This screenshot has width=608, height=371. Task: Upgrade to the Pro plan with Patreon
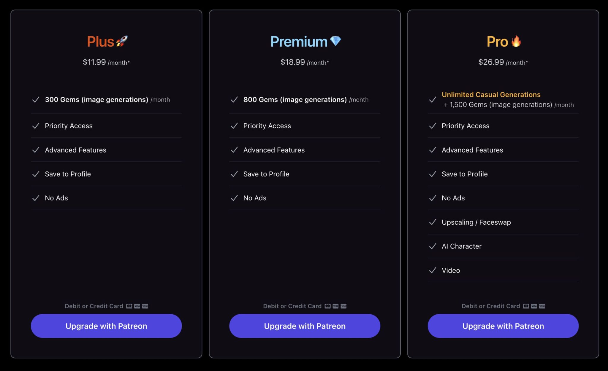pyautogui.click(x=503, y=326)
